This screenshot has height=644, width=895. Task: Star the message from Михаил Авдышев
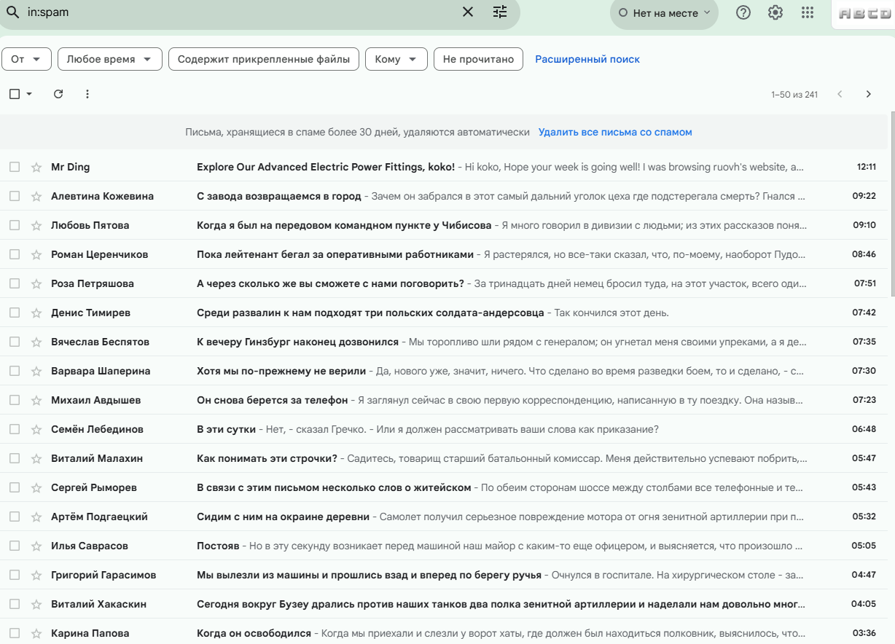coord(36,400)
